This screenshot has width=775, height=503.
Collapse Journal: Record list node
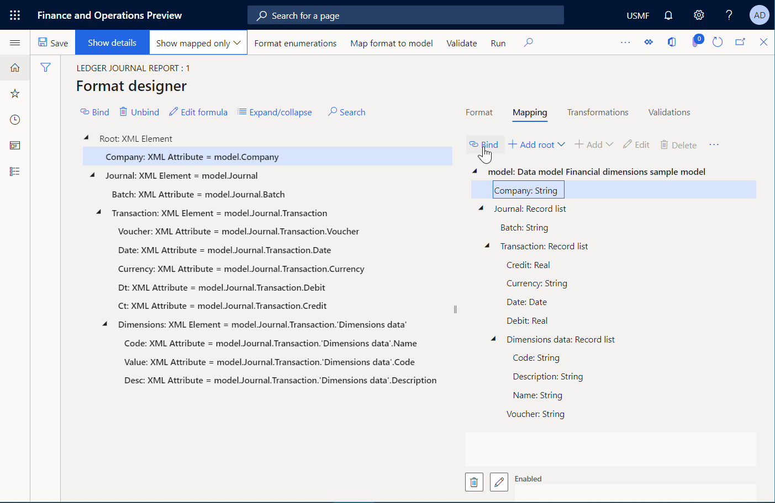481,208
